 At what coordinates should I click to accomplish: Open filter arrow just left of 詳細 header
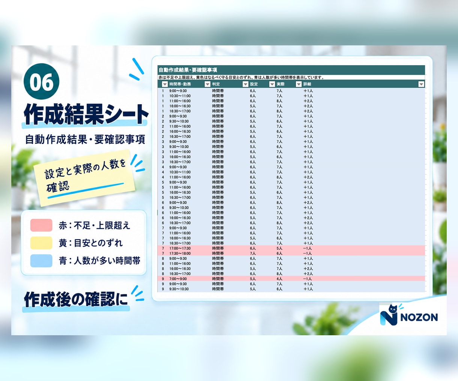pos(299,84)
